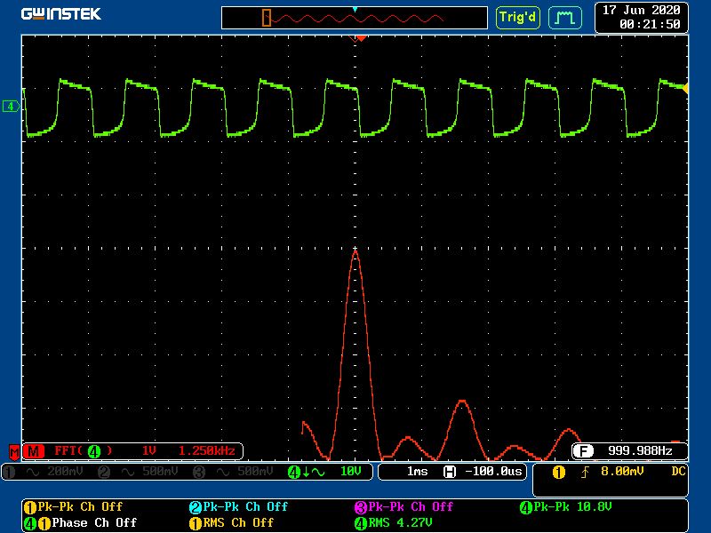Click the F frequency counter icon
Viewport: 711px width, 533px height.
coord(583,451)
